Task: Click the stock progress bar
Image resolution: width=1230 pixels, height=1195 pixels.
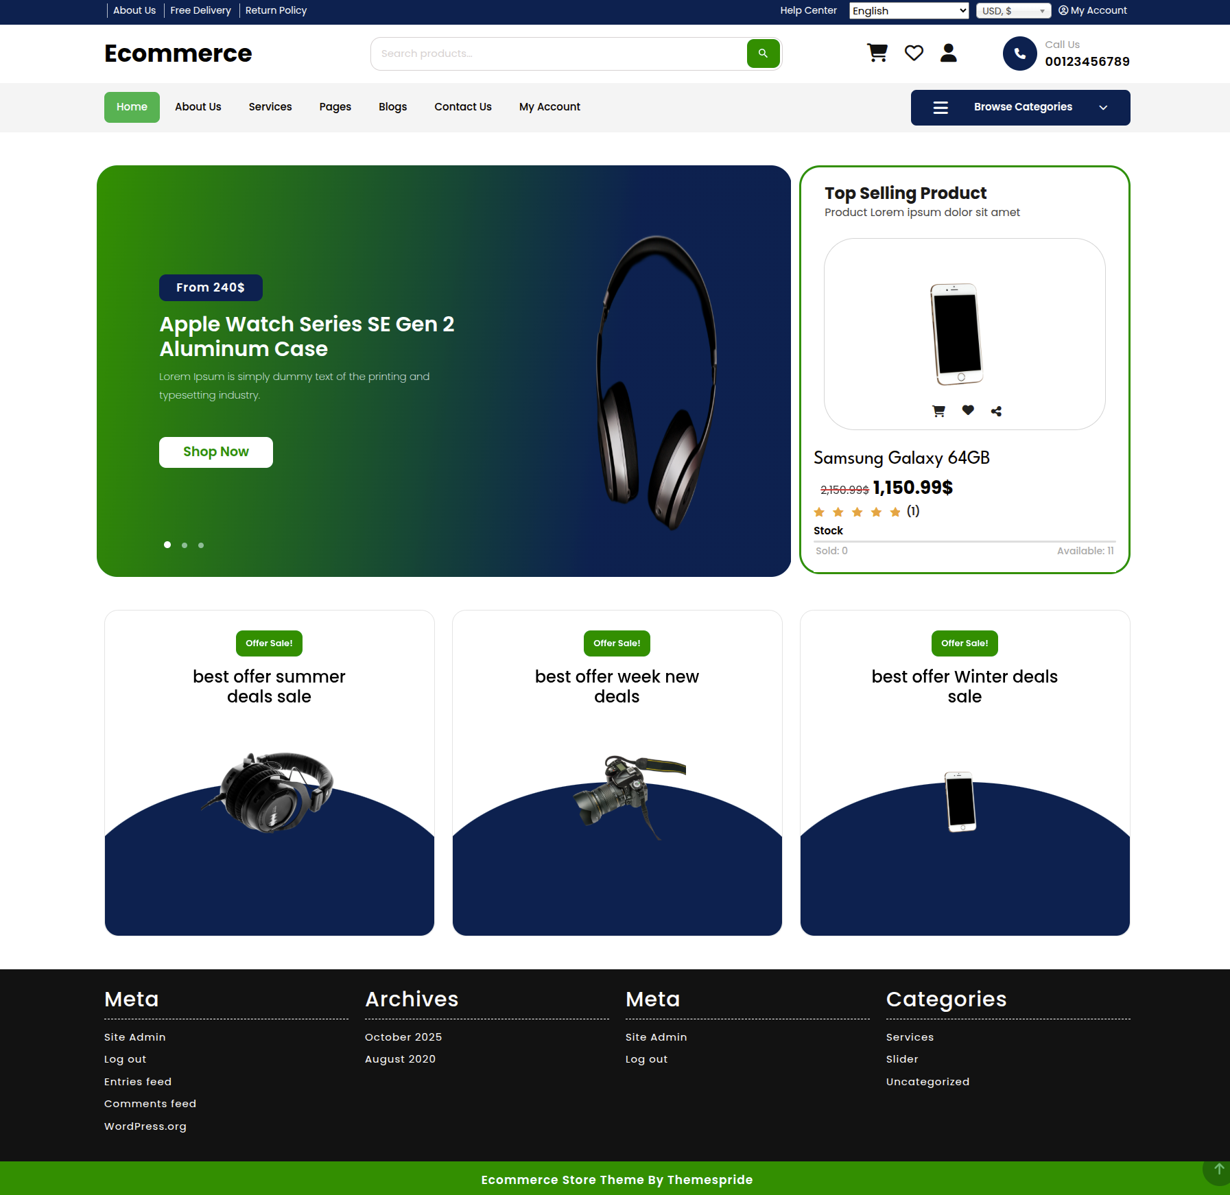Action: (x=965, y=542)
